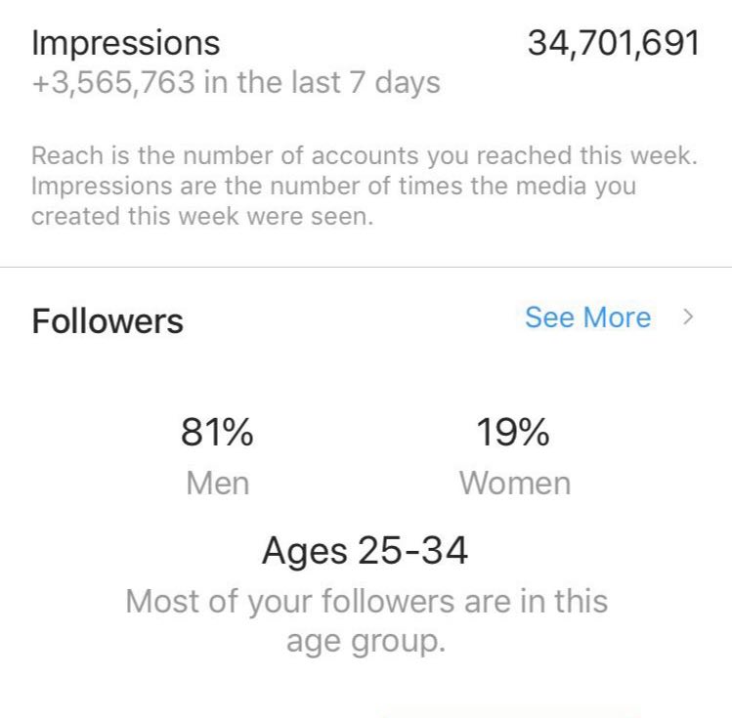Select the Followers section heading

tap(108, 321)
